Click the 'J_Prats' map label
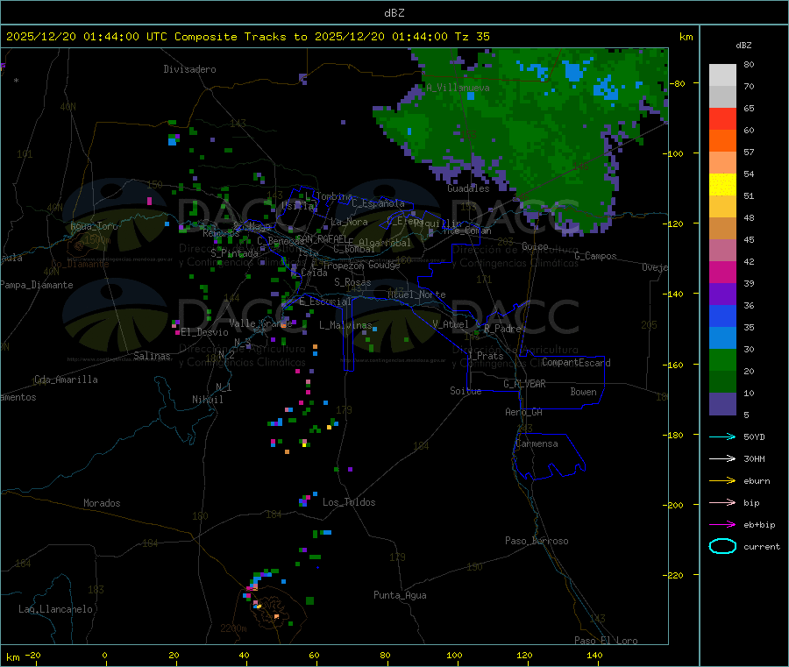 click(485, 356)
